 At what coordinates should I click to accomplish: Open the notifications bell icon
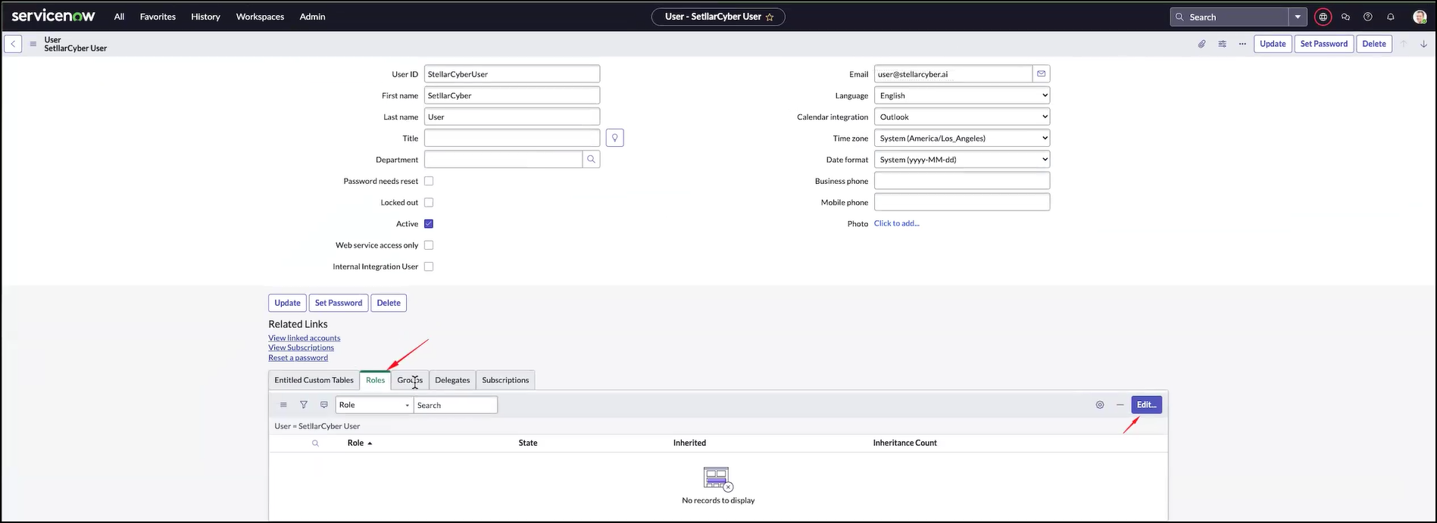[1391, 17]
